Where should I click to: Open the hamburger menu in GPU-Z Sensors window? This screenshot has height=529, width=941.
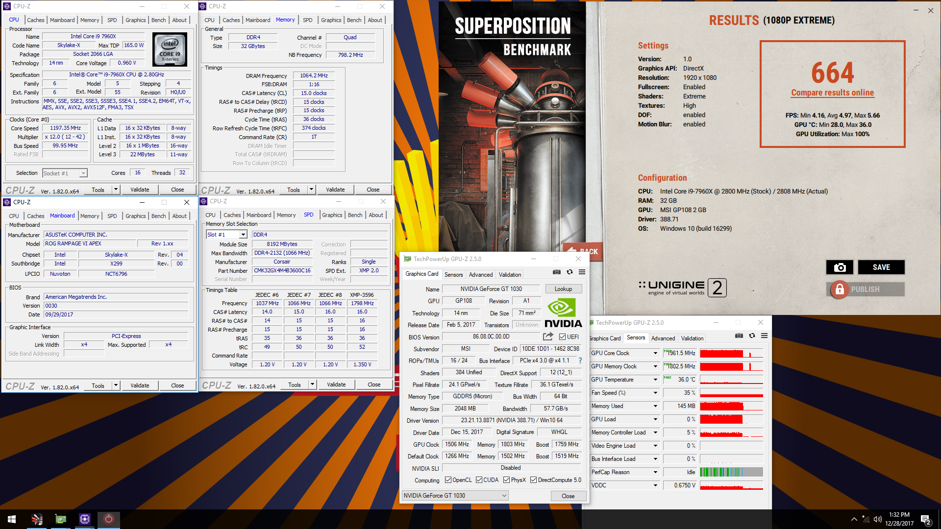[764, 336]
